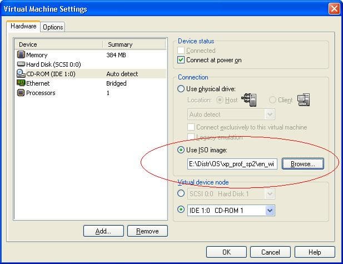The image size is (343, 264).
Task: Click the Processors CPU icon
Action: pyautogui.click(x=21, y=93)
